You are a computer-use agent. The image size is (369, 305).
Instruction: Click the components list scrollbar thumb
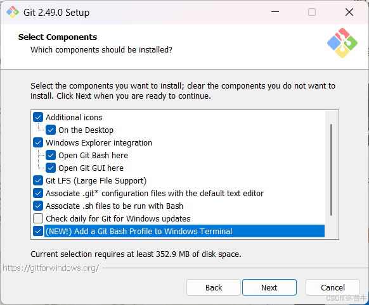coord(331,170)
